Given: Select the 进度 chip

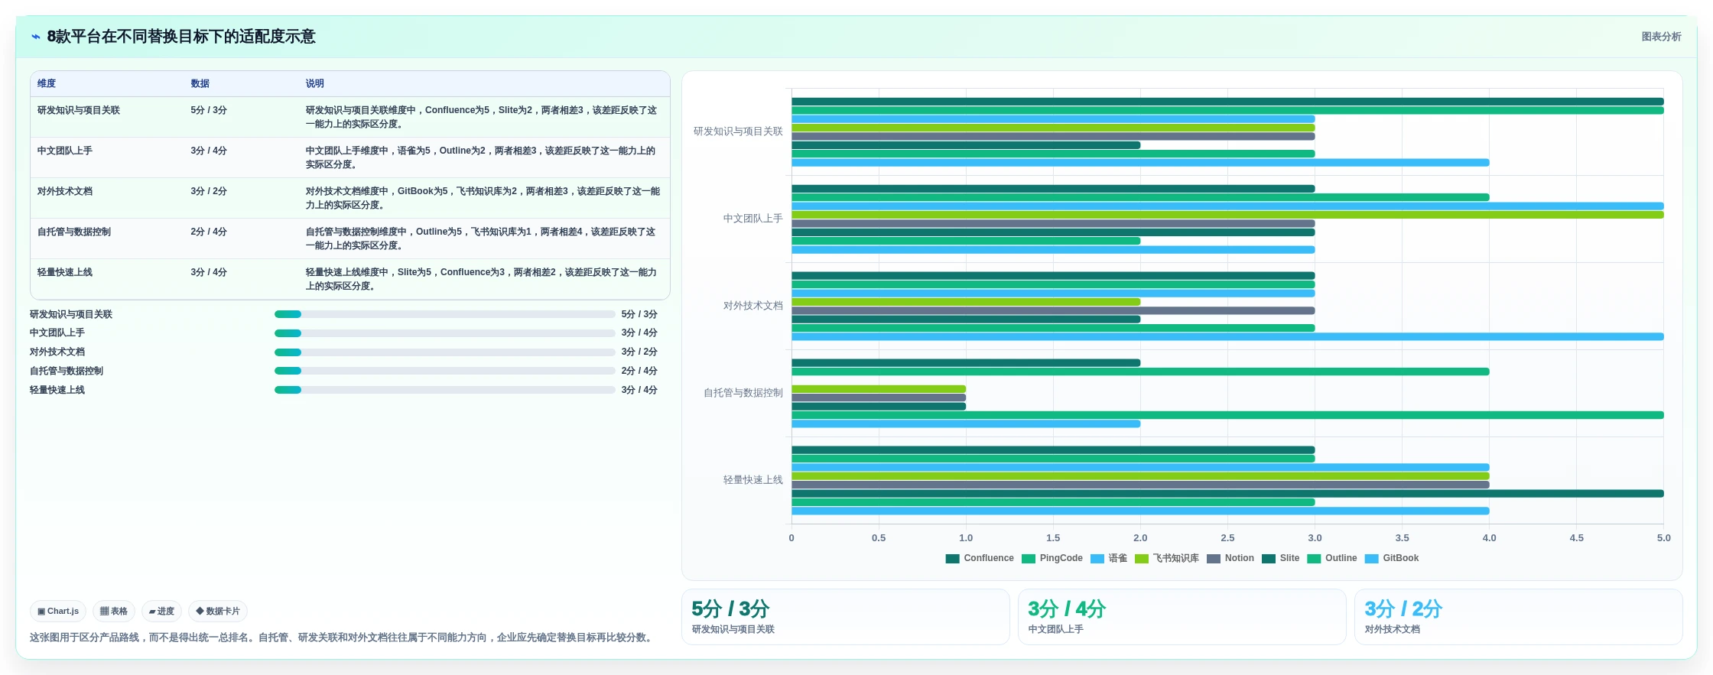Looking at the screenshot, I should point(161,612).
